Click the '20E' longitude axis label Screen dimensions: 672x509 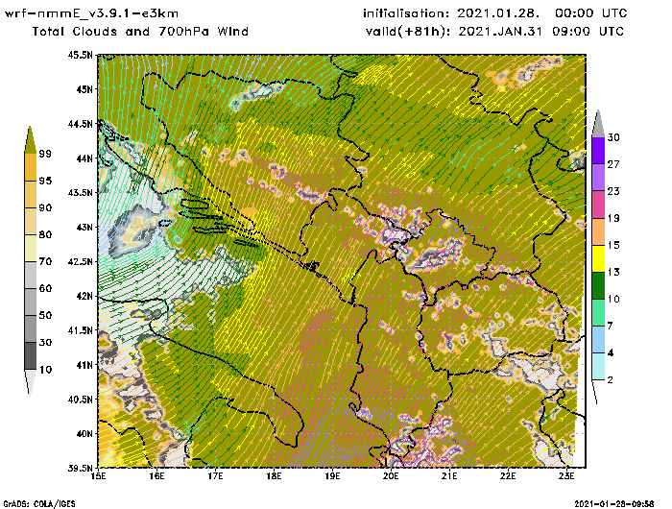pos(391,476)
